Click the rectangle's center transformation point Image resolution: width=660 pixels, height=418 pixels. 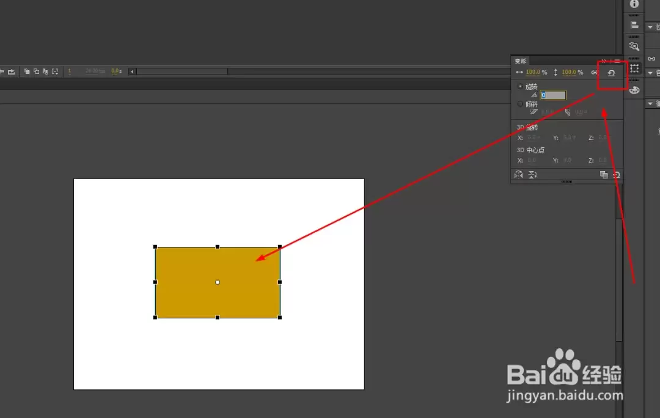pos(218,282)
